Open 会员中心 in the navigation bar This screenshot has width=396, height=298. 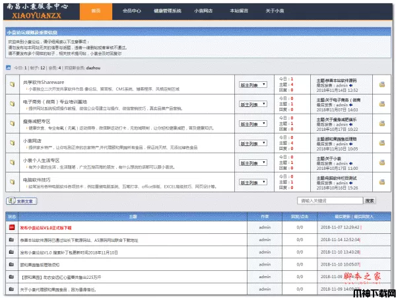click(132, 11)
